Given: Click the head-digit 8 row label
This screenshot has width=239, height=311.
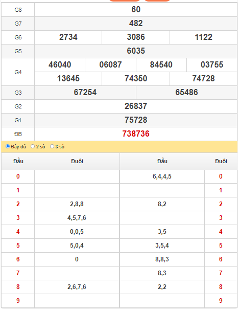Looking at the screenshot, I should [x=18, y=287].
